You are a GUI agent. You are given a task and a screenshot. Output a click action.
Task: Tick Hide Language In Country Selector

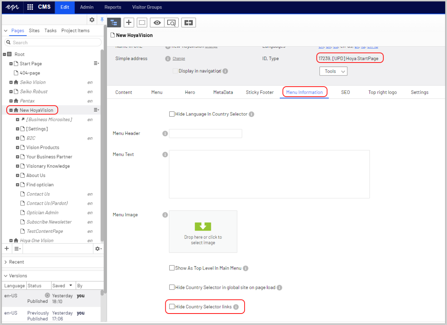point(172,114)
